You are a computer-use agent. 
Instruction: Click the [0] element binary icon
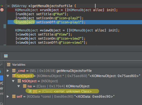click(x=30, y=91)
